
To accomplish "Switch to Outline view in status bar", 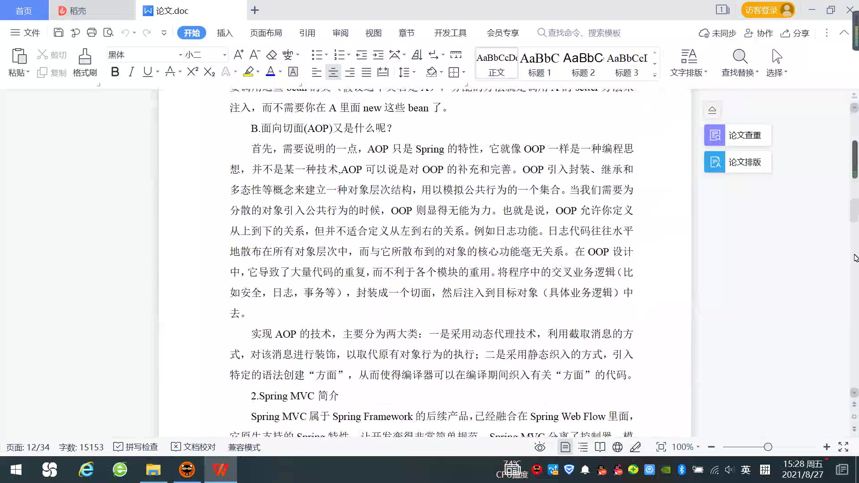I will [x=583, y=447].
